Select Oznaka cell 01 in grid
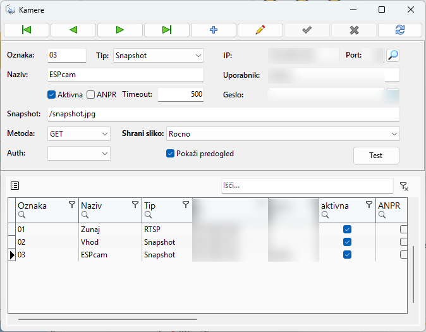The height and width of the screenshot is (332, 426). coord(47,229)
